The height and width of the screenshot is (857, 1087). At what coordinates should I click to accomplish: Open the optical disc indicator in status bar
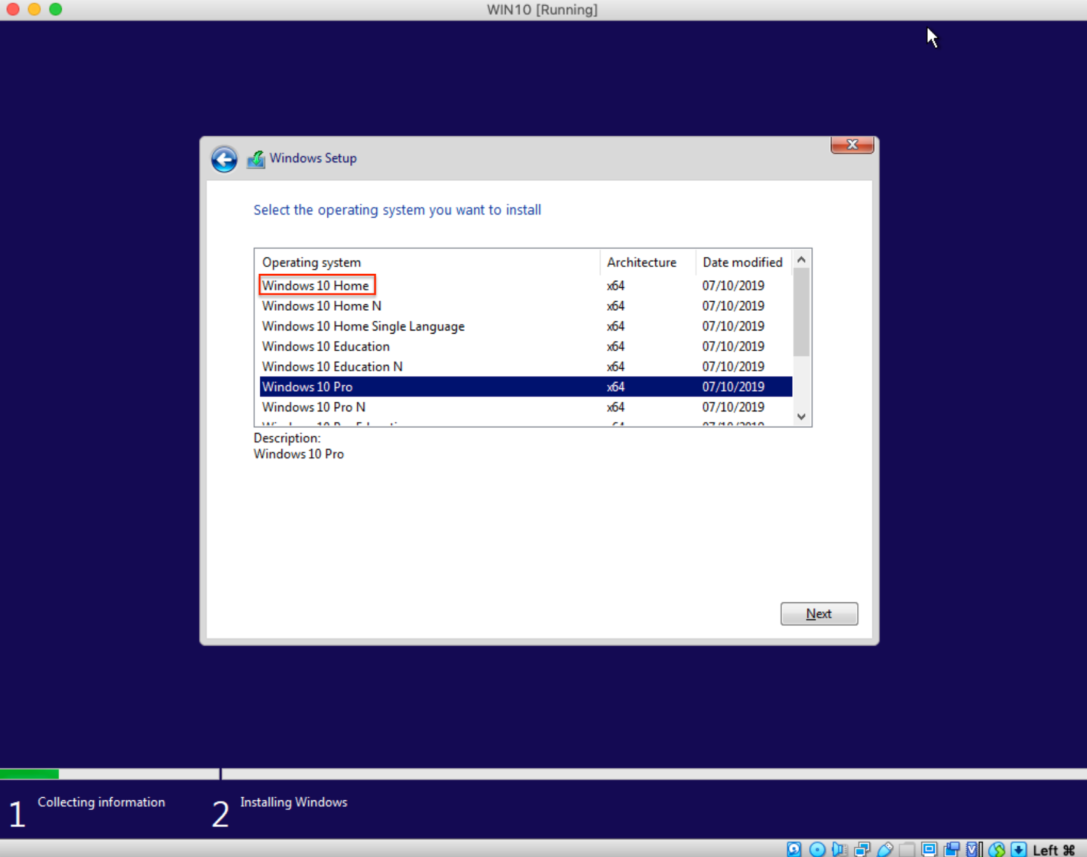tap(817, 849)
